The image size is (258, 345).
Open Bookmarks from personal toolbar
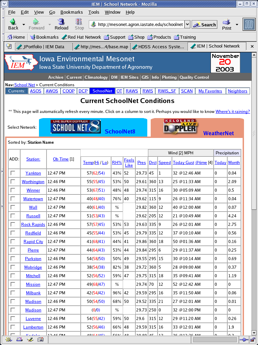pyautogui.click(x=44, y=37)
